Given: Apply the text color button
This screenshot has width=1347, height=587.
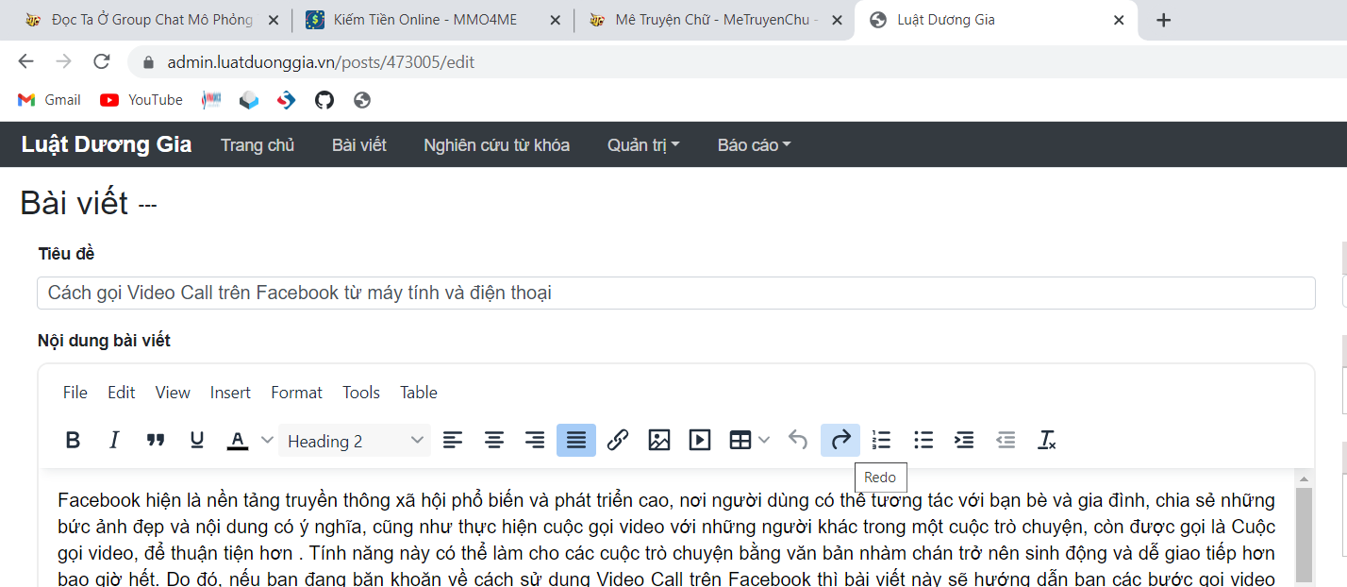Looking at the screenshot, I should (238, 440).
